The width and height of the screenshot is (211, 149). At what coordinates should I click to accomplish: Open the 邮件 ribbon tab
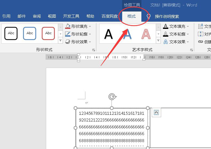tap(22, 16)
